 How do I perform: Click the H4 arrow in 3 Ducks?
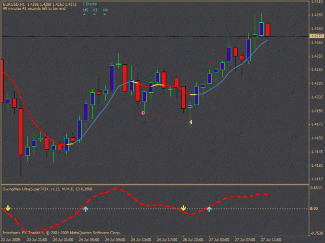[x=105, y=14]
